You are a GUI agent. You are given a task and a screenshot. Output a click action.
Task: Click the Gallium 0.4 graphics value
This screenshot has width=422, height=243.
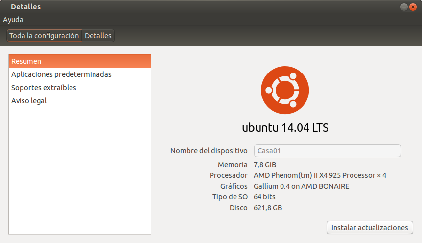[x=302, y=186]
